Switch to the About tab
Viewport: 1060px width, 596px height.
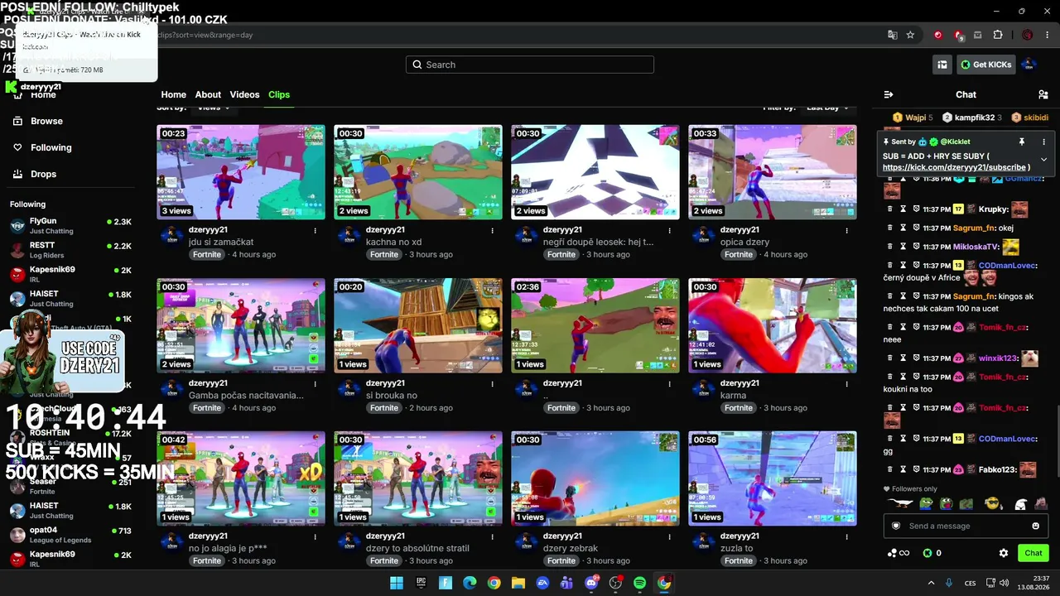click(208, 94)
